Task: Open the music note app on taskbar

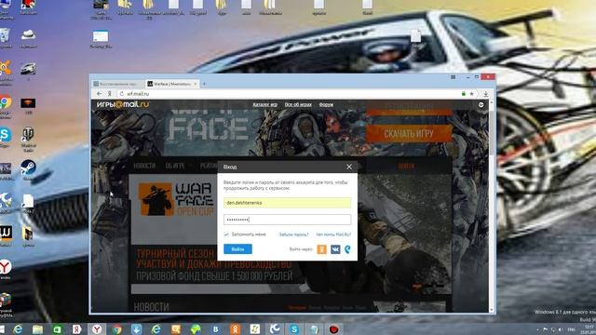Action: tap(255, 329)
